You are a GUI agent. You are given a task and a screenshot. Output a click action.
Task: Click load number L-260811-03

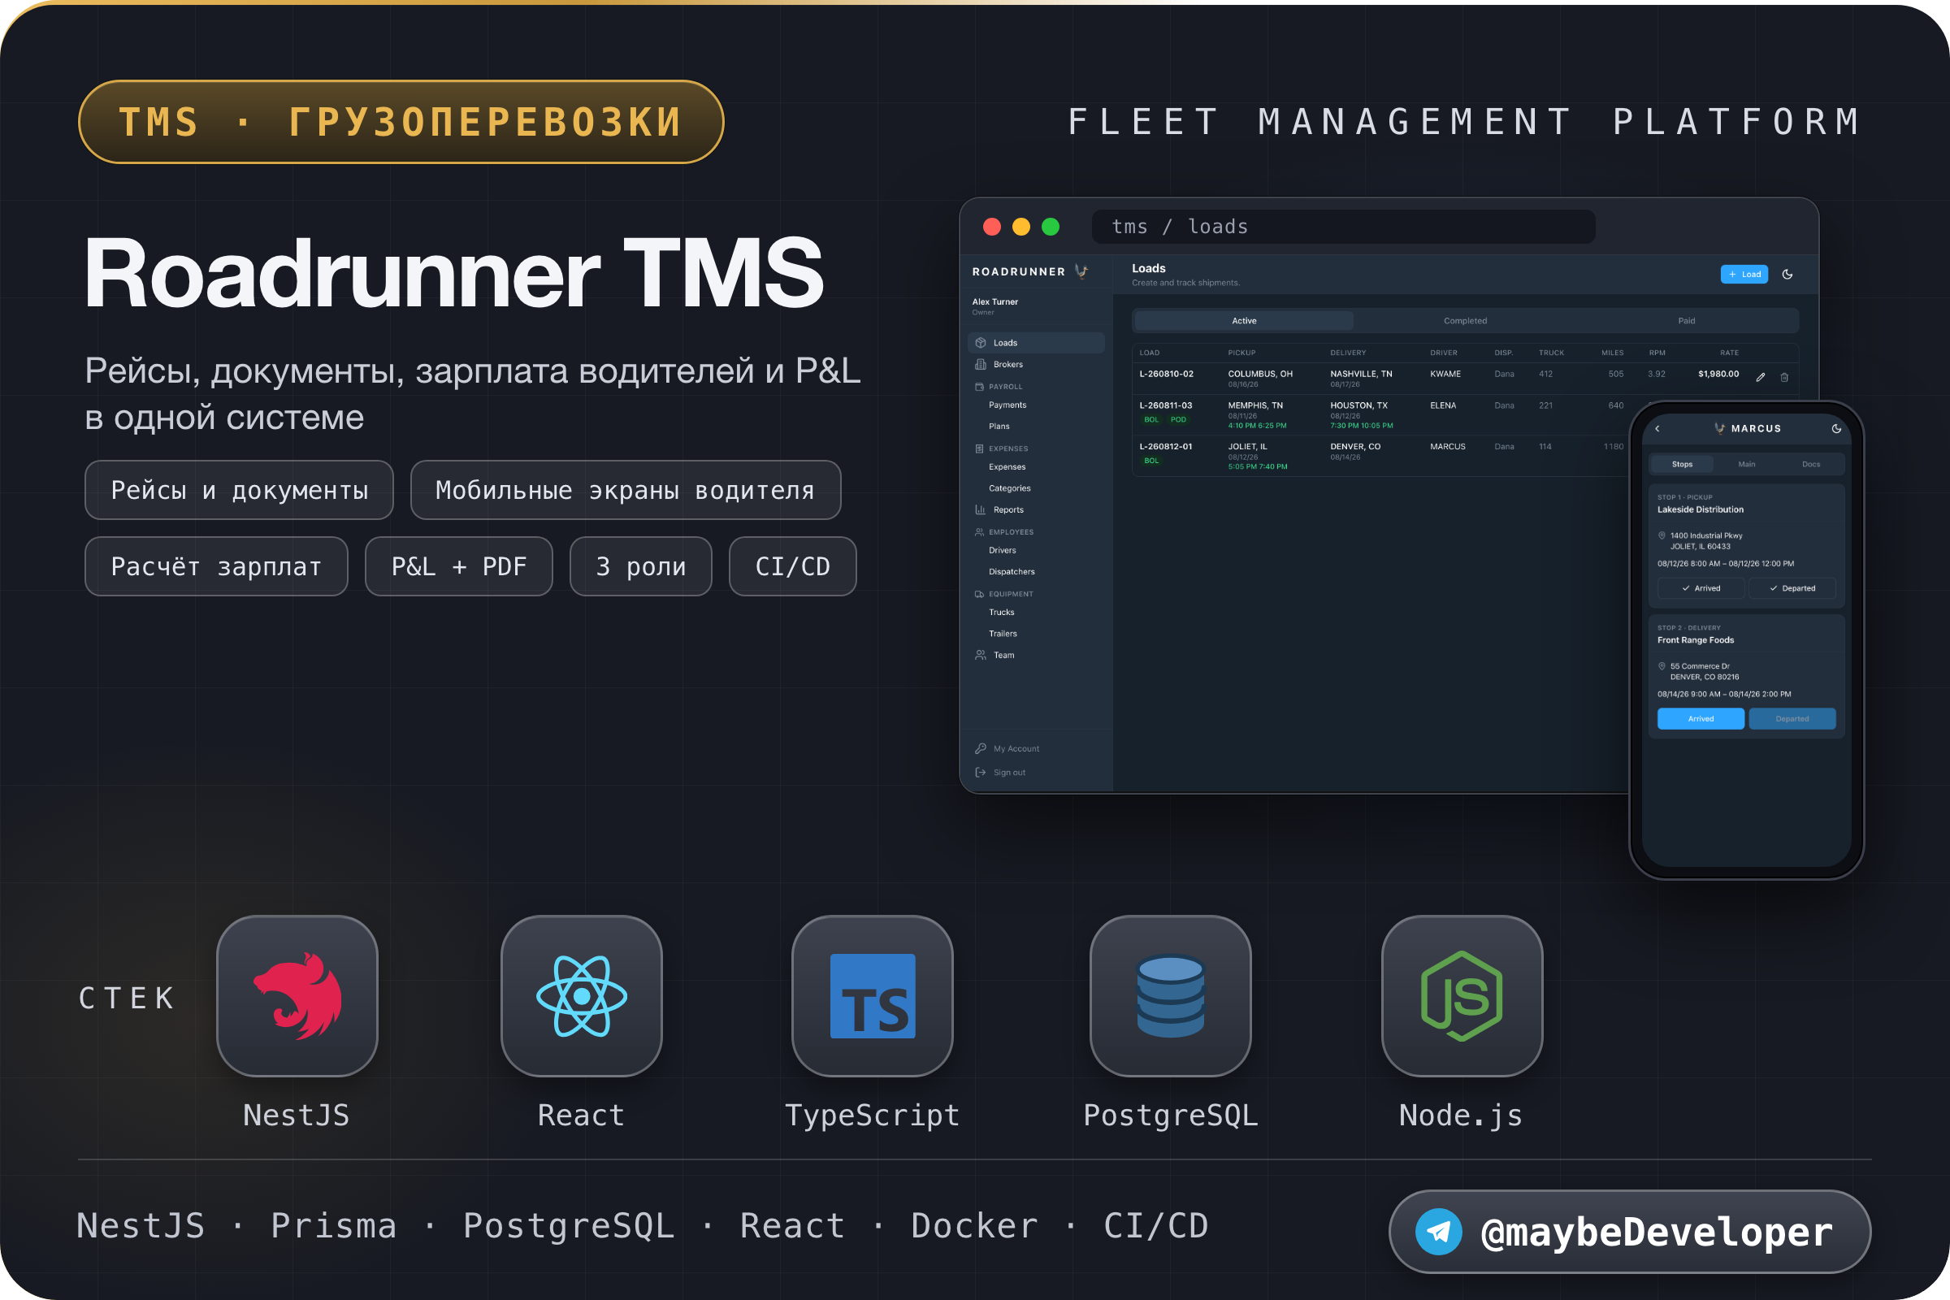tap(1166, 405)
